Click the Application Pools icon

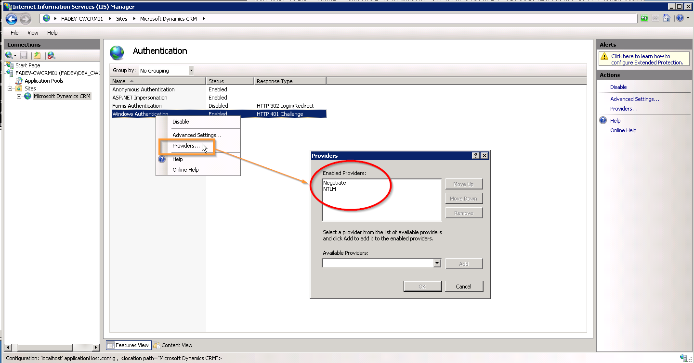19,81
